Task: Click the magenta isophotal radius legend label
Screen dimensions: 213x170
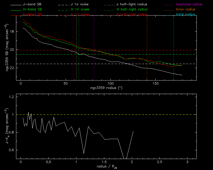Action: point(189,4)
